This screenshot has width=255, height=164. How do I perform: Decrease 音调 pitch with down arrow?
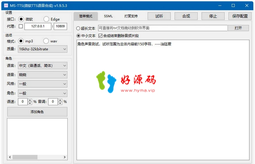tap(60, 103)
